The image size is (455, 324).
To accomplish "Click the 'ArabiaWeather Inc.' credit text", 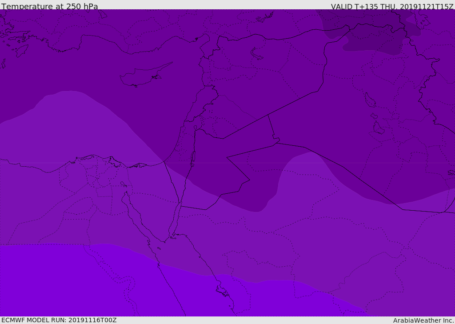I will (423, 320).
